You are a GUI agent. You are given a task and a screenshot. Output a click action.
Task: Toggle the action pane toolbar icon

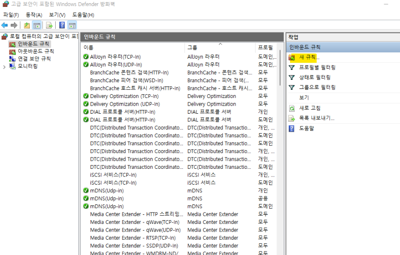coord(72,25)
